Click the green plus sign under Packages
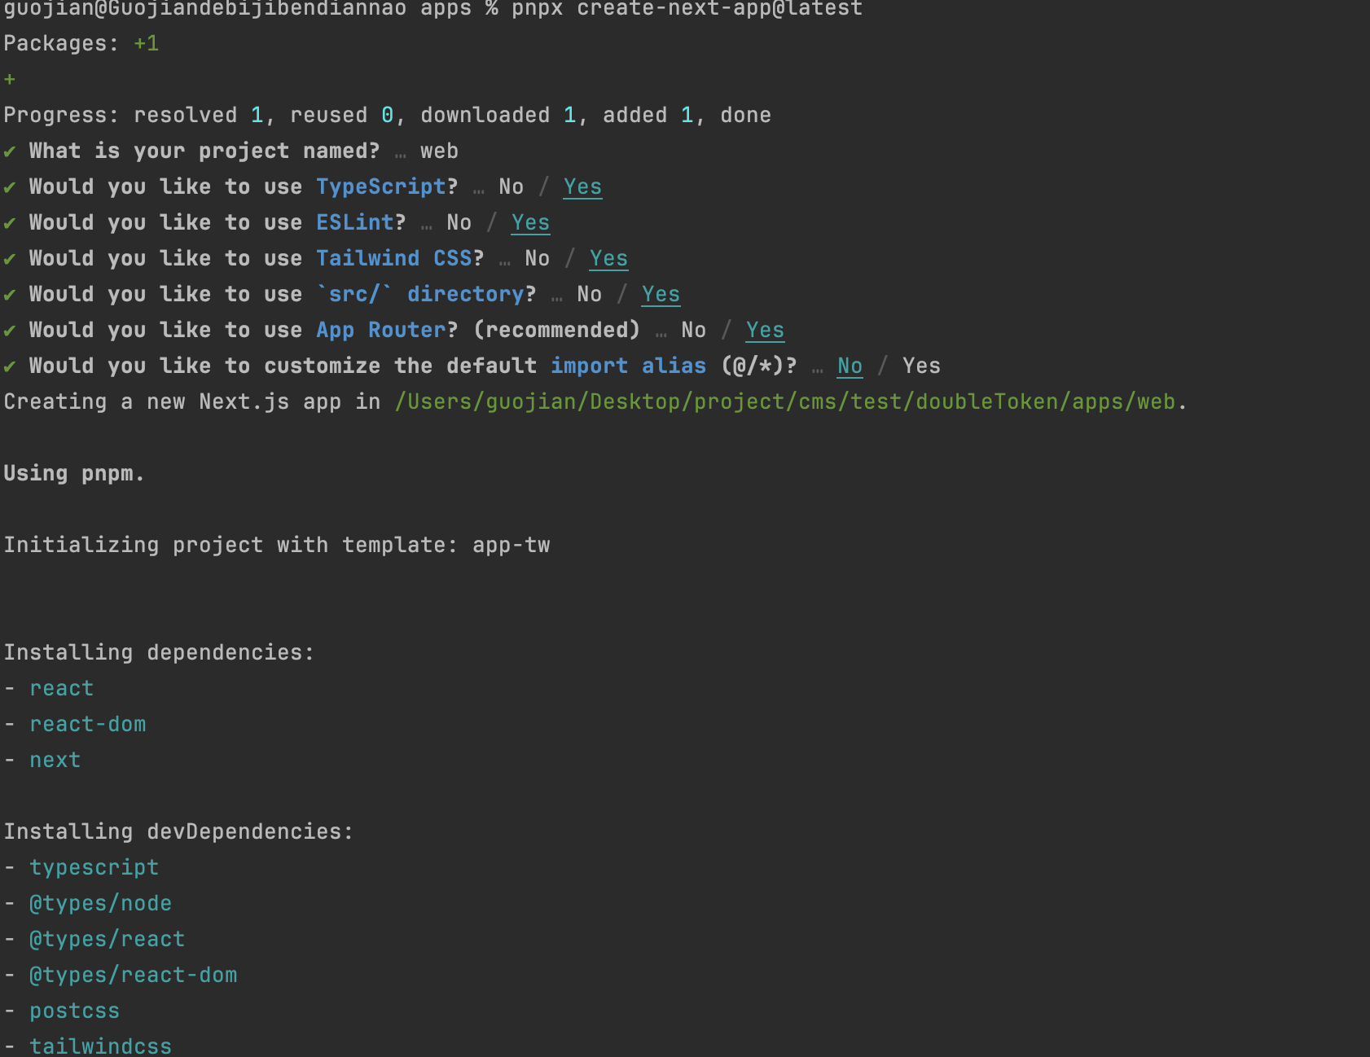The width and height of the screenshot is (1370, 1057). pyautogui.click(x=10, y=80)
